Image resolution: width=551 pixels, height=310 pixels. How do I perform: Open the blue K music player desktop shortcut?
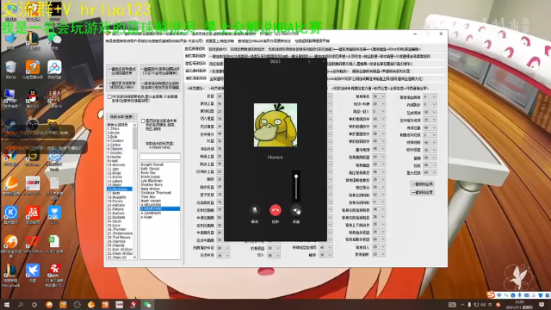(10, 214)
